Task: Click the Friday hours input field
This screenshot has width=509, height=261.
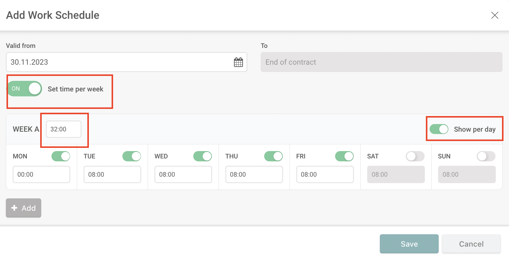Action: 325,174
